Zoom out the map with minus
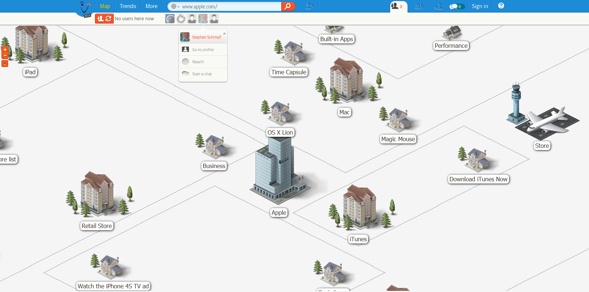589x292 pixels. point(5,56)
